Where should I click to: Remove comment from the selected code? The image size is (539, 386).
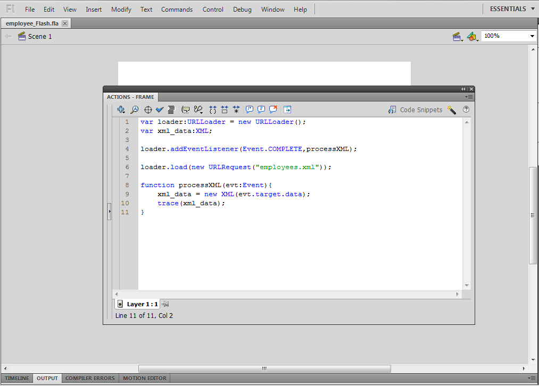click(x=273, y=110)
